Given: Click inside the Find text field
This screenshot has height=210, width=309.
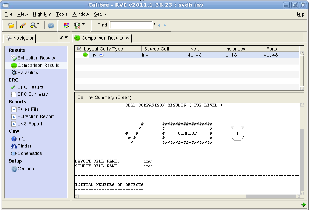Looking at the screenshot, I should [131, 25].
